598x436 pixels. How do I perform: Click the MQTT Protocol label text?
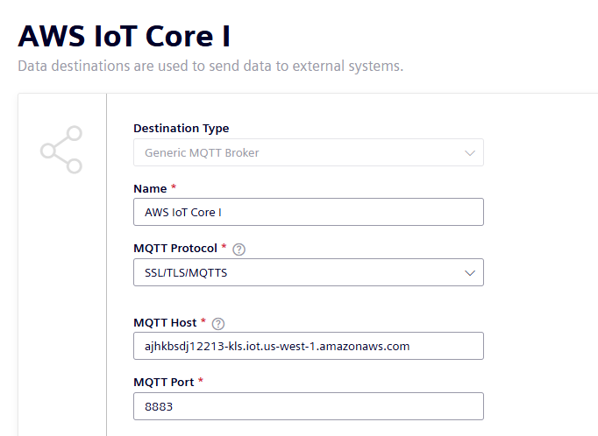click(x=175, y=249)
